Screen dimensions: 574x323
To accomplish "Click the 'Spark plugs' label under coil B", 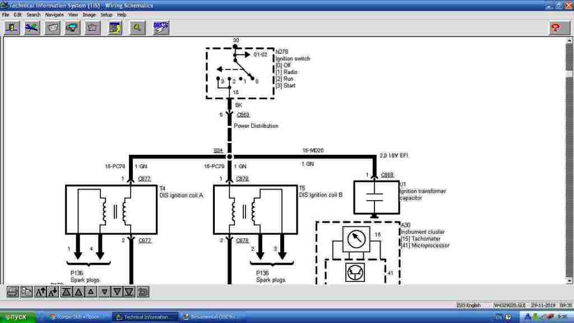I will click(x=271, y=280).
